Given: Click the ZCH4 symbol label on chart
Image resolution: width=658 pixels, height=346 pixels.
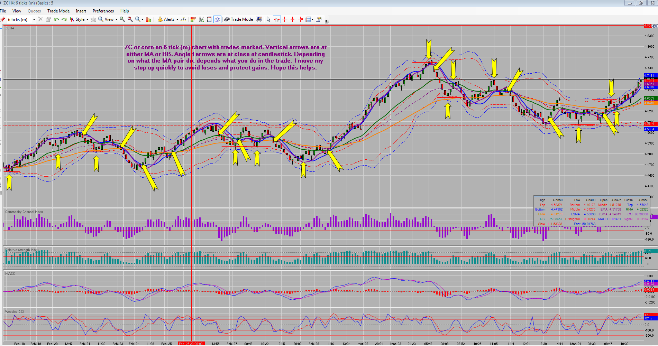Looking at the screenshot, I should click(10, 28).
